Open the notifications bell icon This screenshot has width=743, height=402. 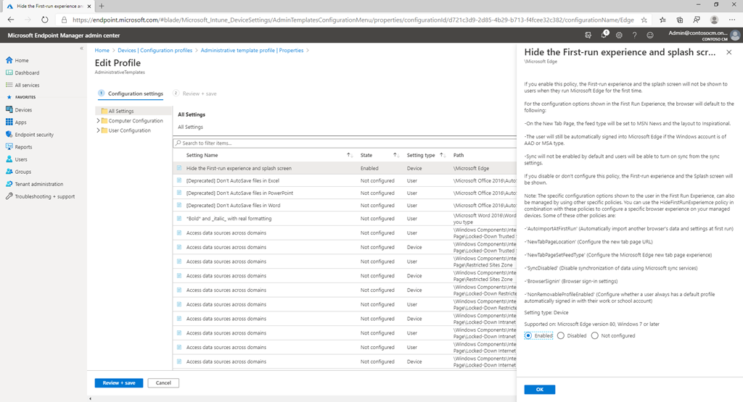click(x=604, y=35)
